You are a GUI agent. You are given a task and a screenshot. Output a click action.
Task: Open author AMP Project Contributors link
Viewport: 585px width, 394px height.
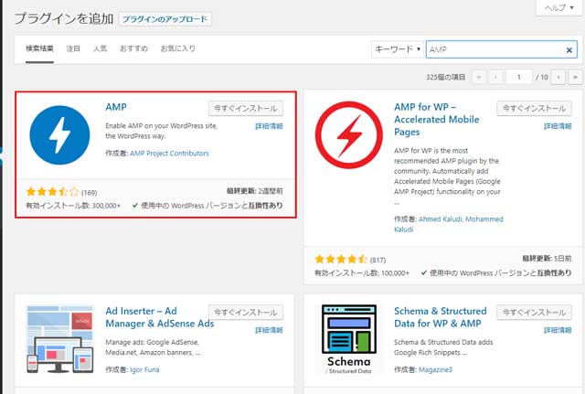pyautogui.click(x=169, y=154)
